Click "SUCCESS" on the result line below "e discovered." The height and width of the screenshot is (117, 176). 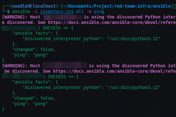point(52,28)
